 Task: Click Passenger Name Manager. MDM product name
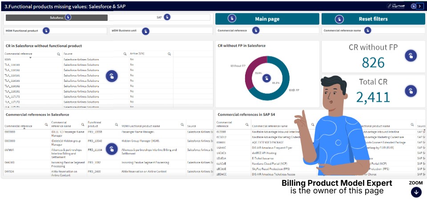click(x=138, y=132)
